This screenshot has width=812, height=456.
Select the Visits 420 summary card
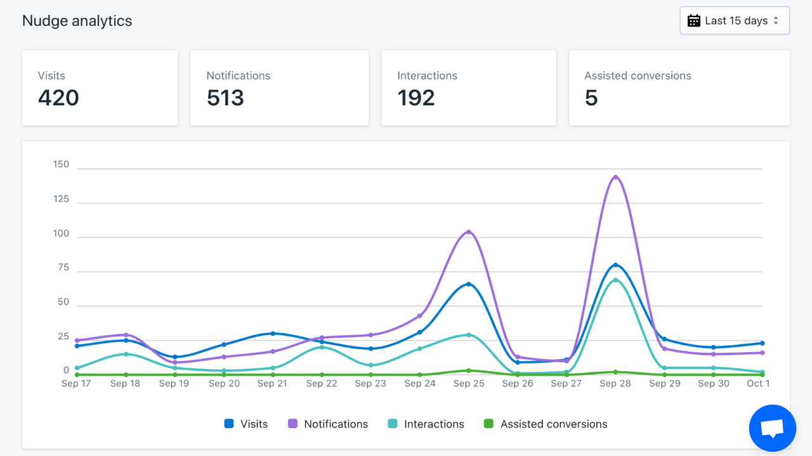pos(100,88)
